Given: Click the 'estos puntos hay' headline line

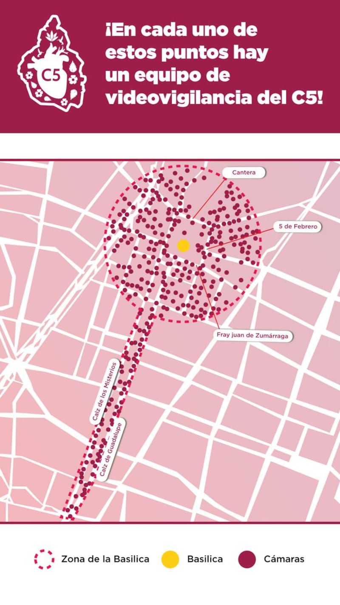Looking at the screenshot, I should 187,53.
